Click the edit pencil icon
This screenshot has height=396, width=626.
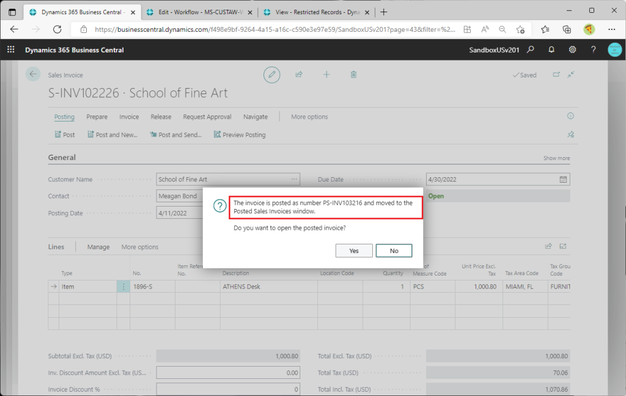pyautogui.click(x=271, y=75)
